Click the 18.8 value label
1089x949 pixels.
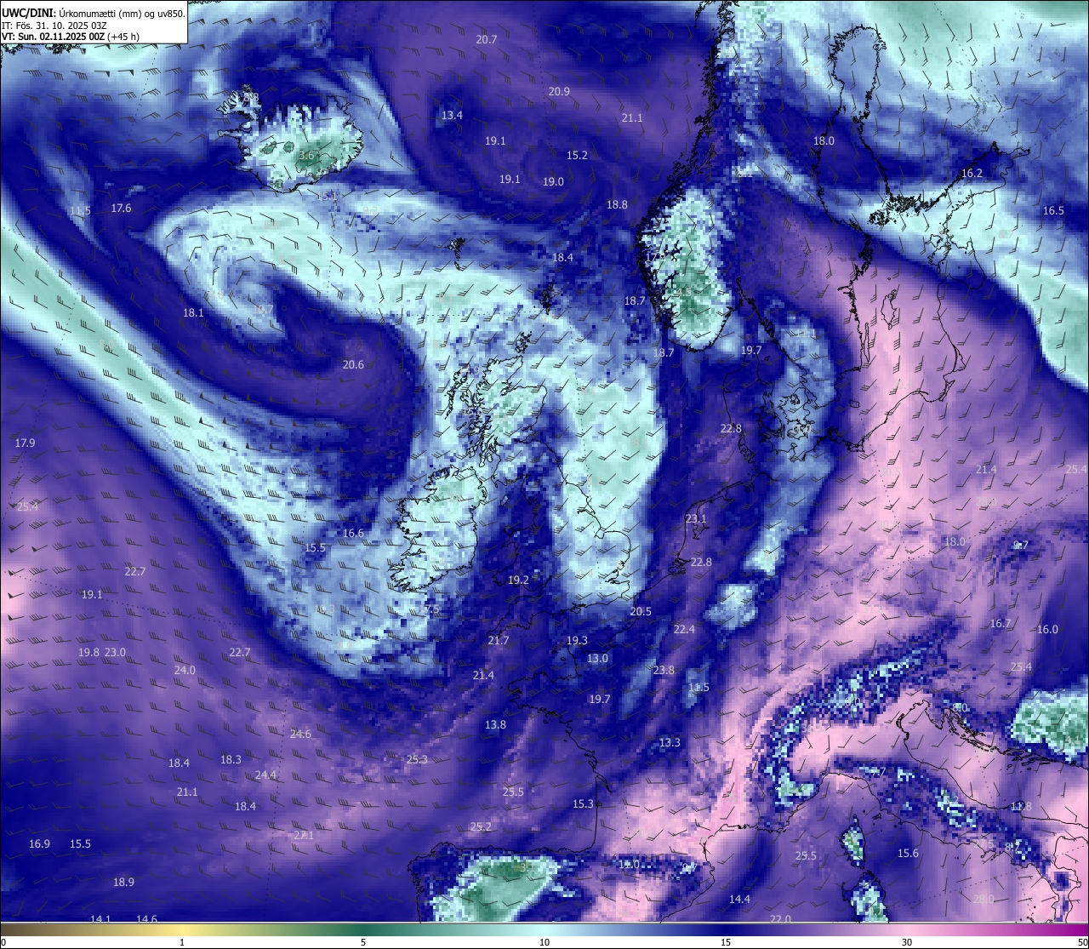coord(617,205)
